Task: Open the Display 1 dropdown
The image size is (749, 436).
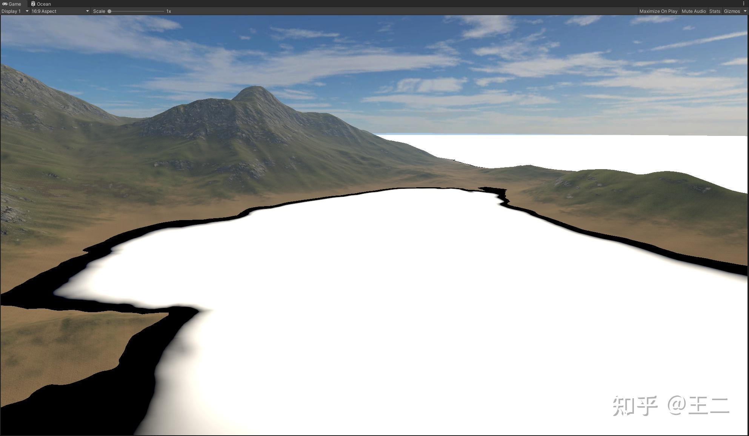Action: tap(15, 11)
